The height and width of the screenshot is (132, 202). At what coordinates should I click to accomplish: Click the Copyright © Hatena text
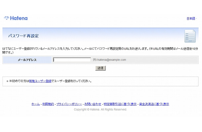pos(100,110)
